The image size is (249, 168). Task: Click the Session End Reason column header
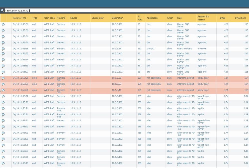[x=203, y=18]
